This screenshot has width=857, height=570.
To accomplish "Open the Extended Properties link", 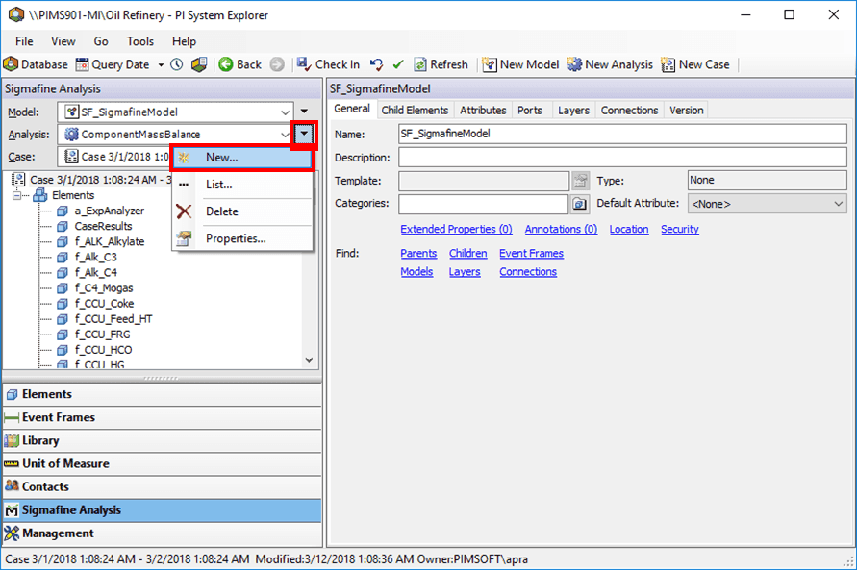I will click(456, 229).
